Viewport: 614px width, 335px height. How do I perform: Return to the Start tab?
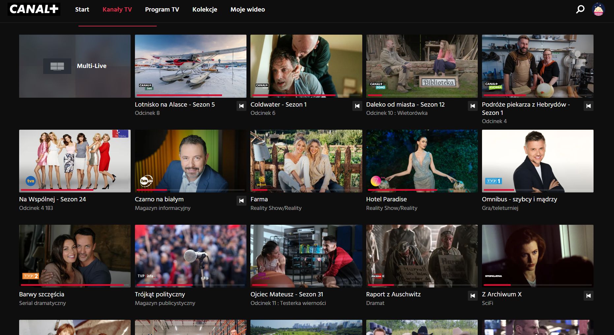(x=82, y=9)
